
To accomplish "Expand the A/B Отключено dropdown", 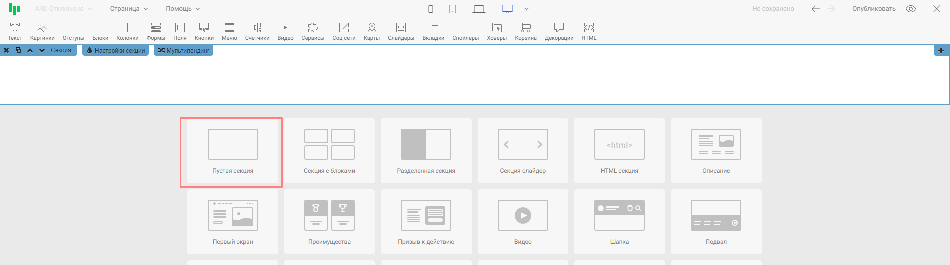I will pyautogui.click(x=63, y=9).
